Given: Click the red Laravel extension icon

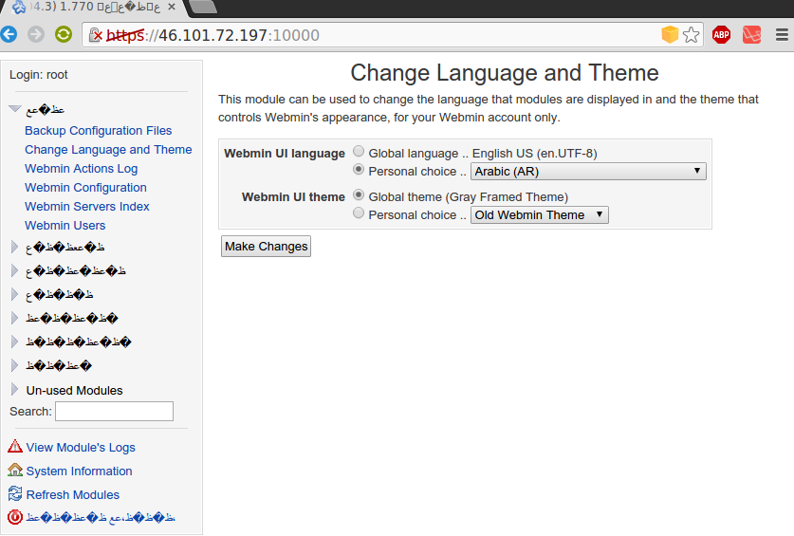Looking at the screenshot, I should tap(751, 35).
